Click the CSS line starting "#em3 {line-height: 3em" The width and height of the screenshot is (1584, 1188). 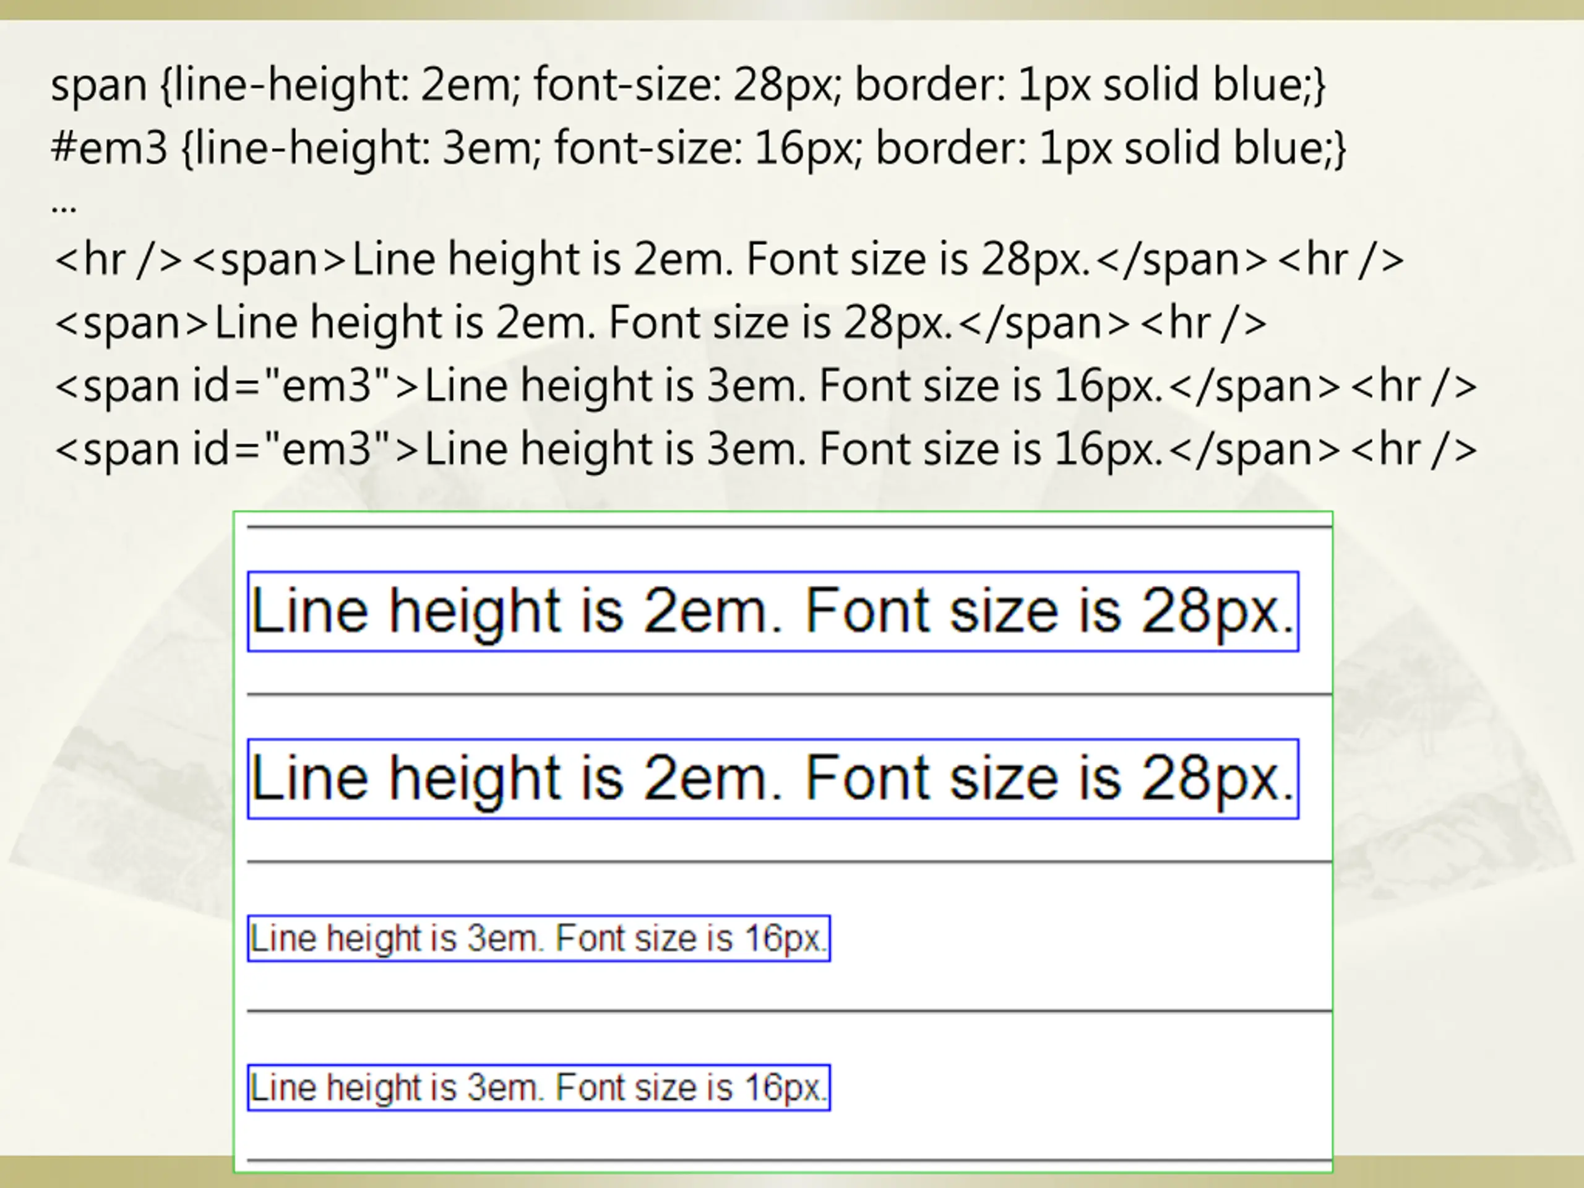[x=699, y=149]
